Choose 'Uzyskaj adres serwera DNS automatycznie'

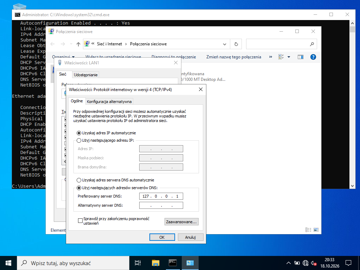pyautogui.click(x=79, y=180)
